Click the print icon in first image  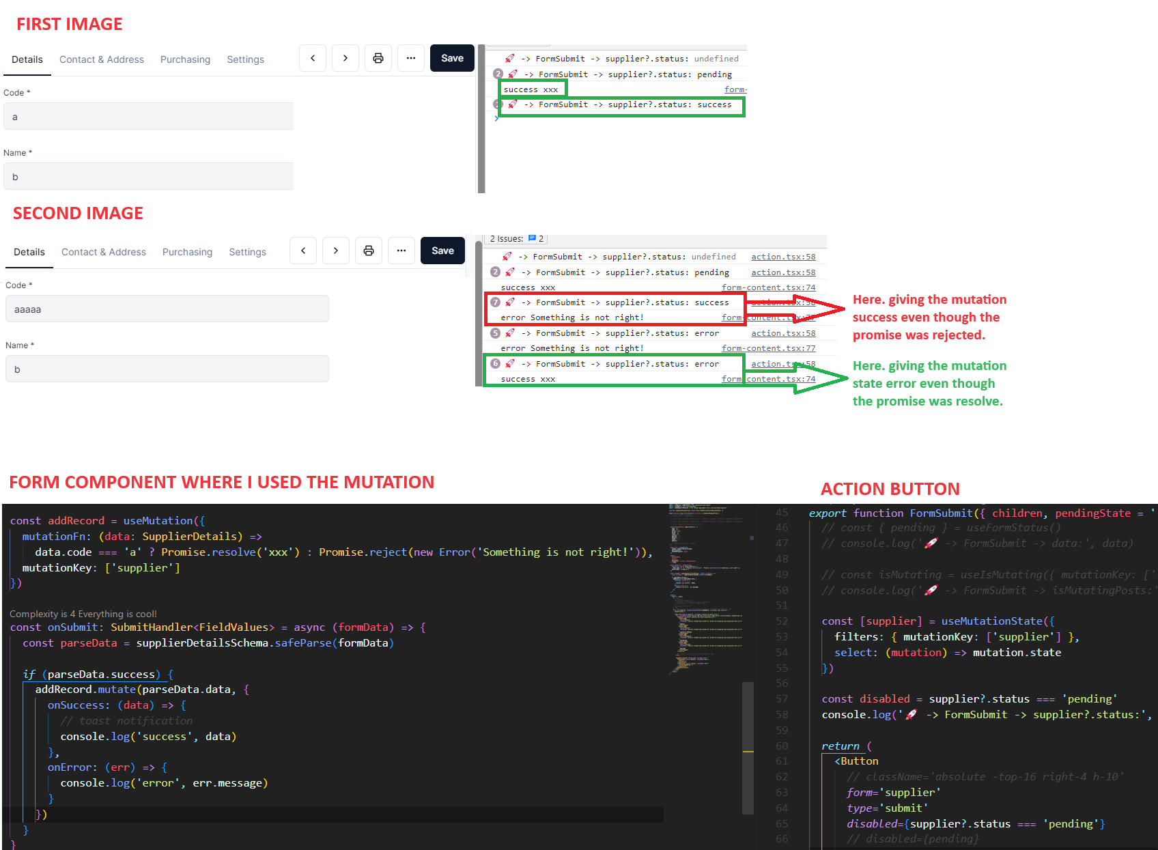tap(378, 58)
